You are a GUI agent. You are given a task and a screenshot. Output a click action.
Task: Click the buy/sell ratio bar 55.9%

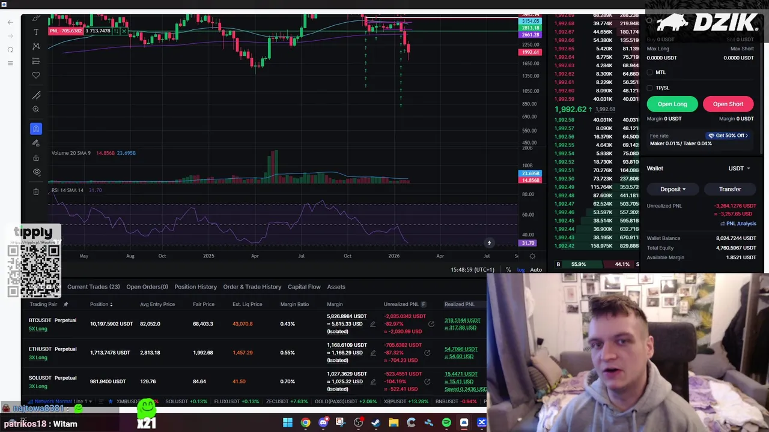[x=598, y=265]
